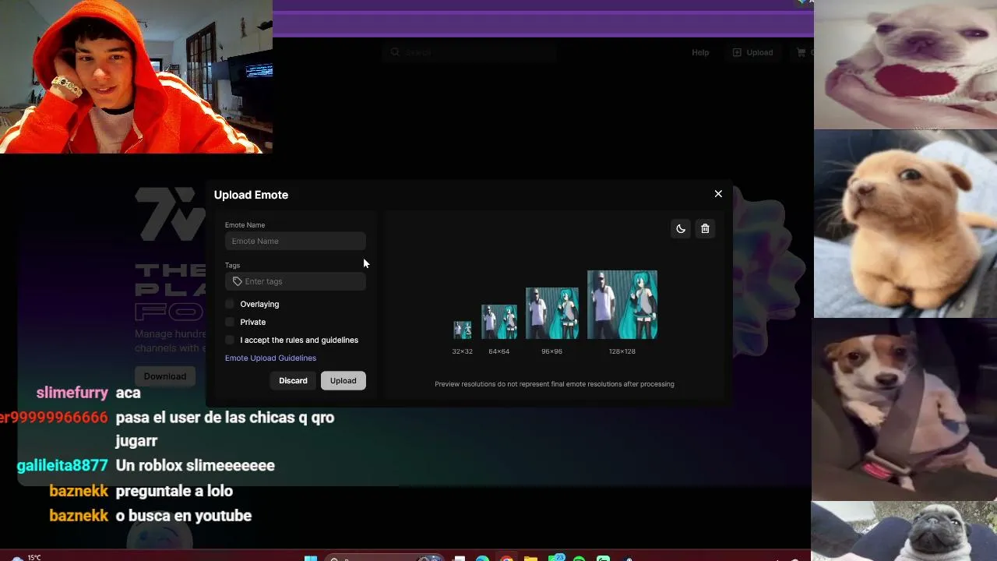Screen dimensions: 997x561
Task: Delete the uploaded image with trash icon
Action: [x=705, y=228]
